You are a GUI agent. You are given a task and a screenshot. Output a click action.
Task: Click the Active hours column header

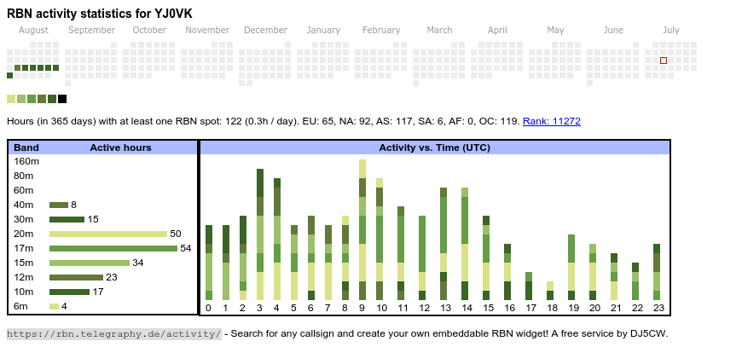click(120, 147)
